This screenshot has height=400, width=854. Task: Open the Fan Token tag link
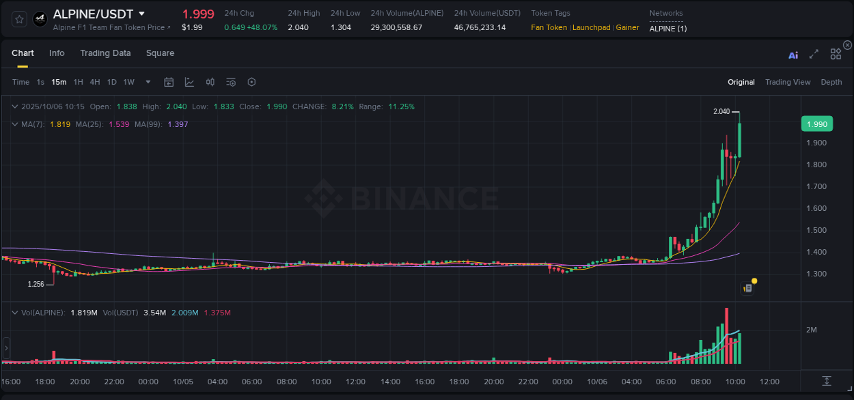549,27
